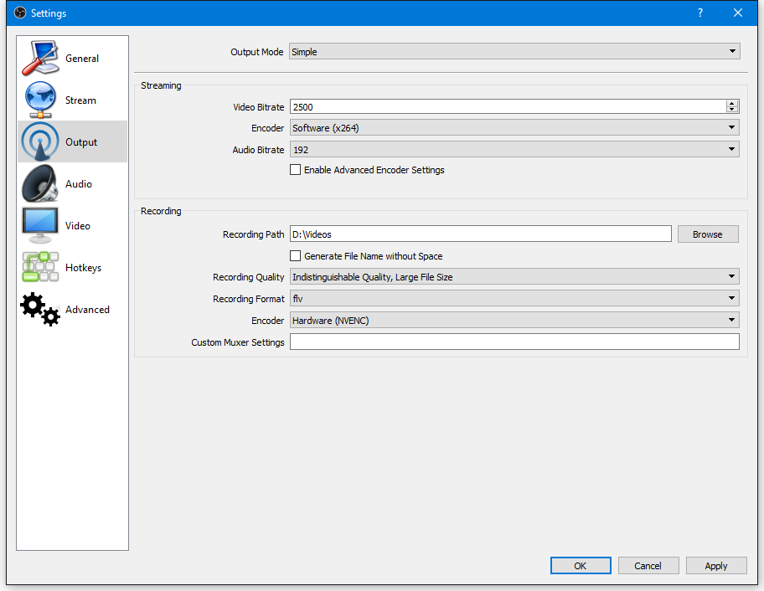
Task: Click the Recording group heading
Action: pos(161,211)
